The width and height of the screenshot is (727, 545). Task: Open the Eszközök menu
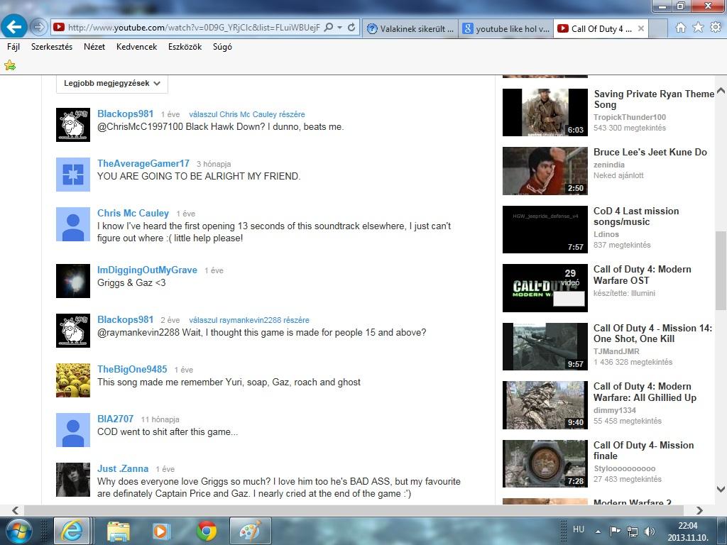(x=185, y=47)
